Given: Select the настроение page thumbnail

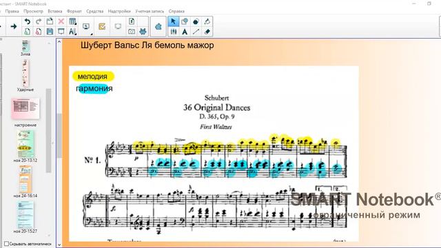Looking at the screenshot, I should [25, 108].
